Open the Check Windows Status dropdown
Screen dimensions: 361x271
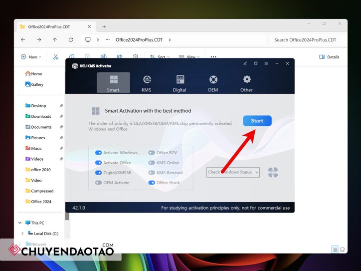(233, 172)
